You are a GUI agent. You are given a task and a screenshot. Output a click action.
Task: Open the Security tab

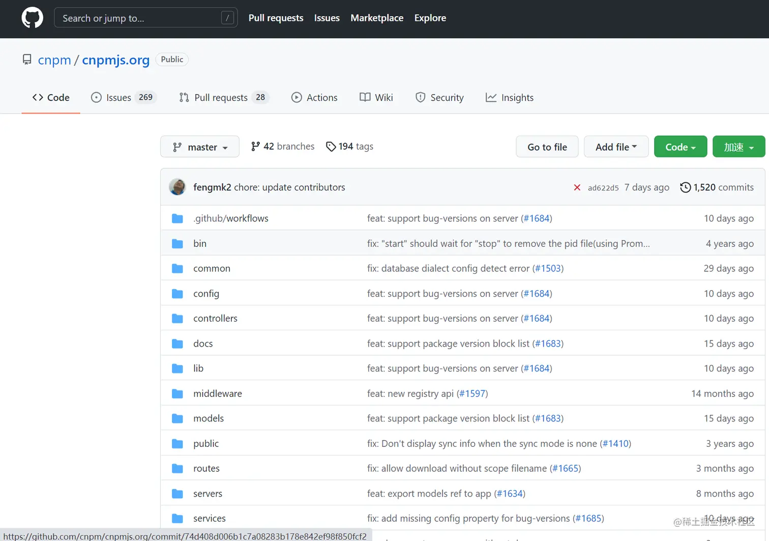coord(440,97)
